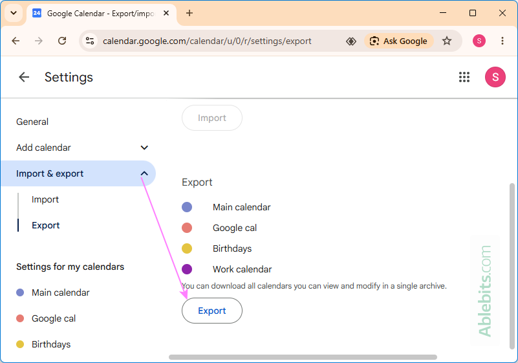
Task: Click the greyed-out Import button
Action: pyautogui.click(x=211, y=118)
